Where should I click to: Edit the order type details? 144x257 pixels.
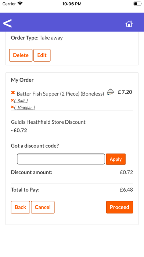42,55
